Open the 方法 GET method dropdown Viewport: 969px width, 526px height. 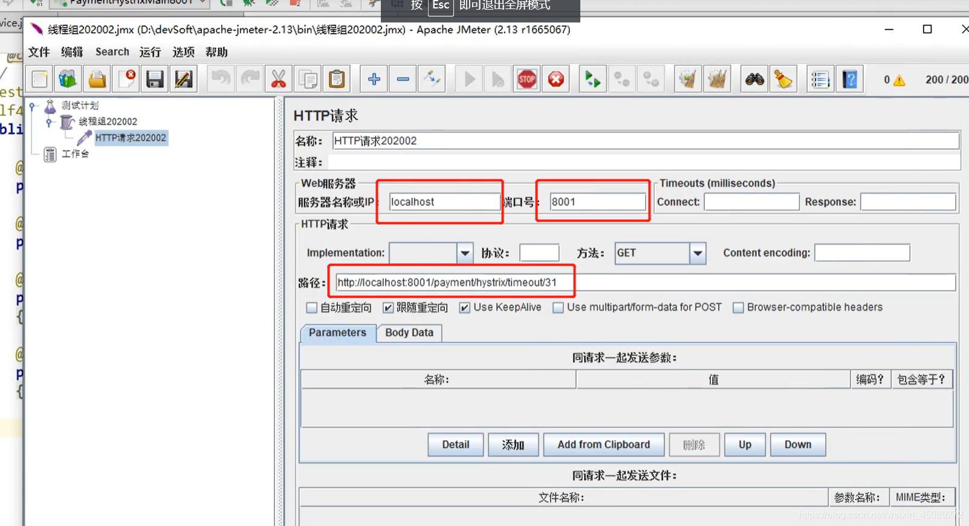pos(698,253)
